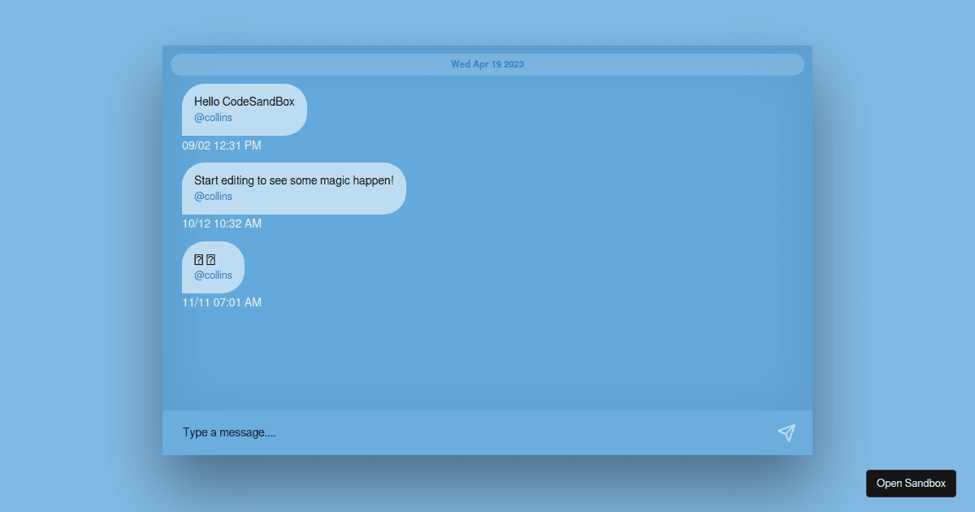Screen dimensions: 975x512
Task: Click the Open Sandbox button
Action: [x=911, y=483]
